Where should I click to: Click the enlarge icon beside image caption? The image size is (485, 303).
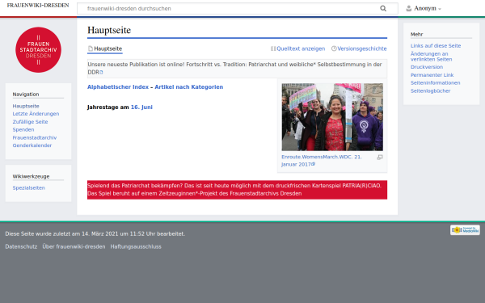(x=380, y=158)
